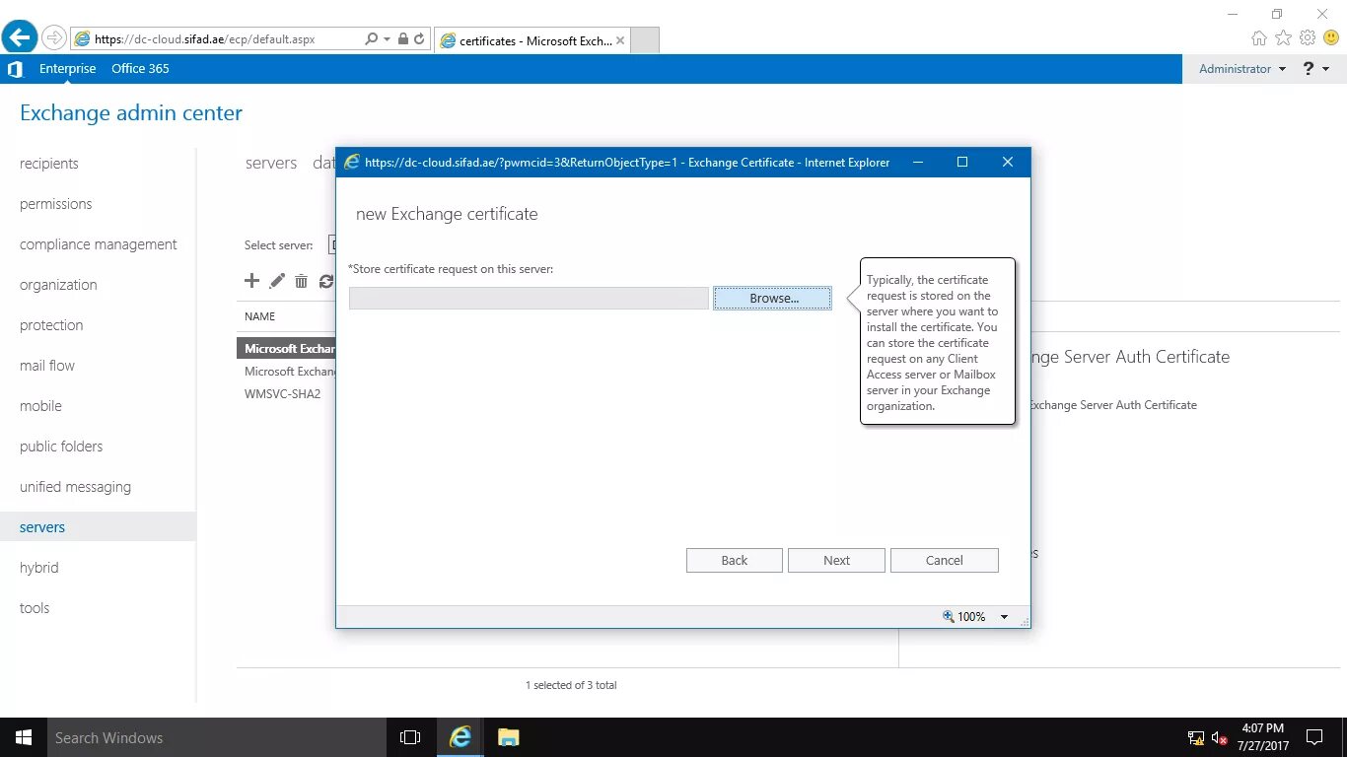Click the browser favorites star icon
The width and height of the screenshot is (1347, 757).
pos(1283,37)
